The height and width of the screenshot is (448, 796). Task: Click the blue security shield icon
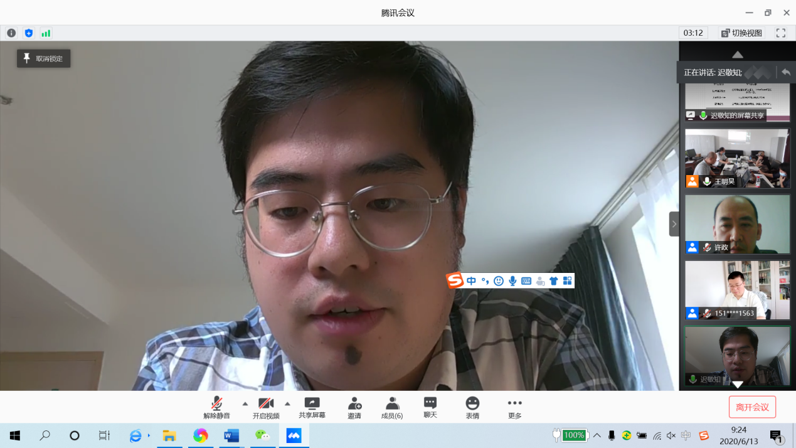[x=29, y=33]
